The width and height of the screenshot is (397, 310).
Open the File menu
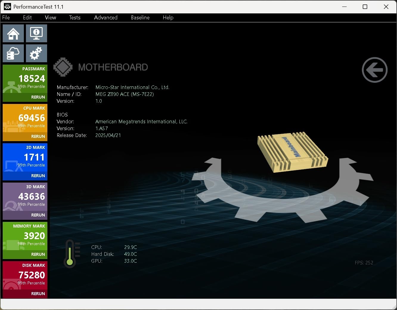[6, 18]
